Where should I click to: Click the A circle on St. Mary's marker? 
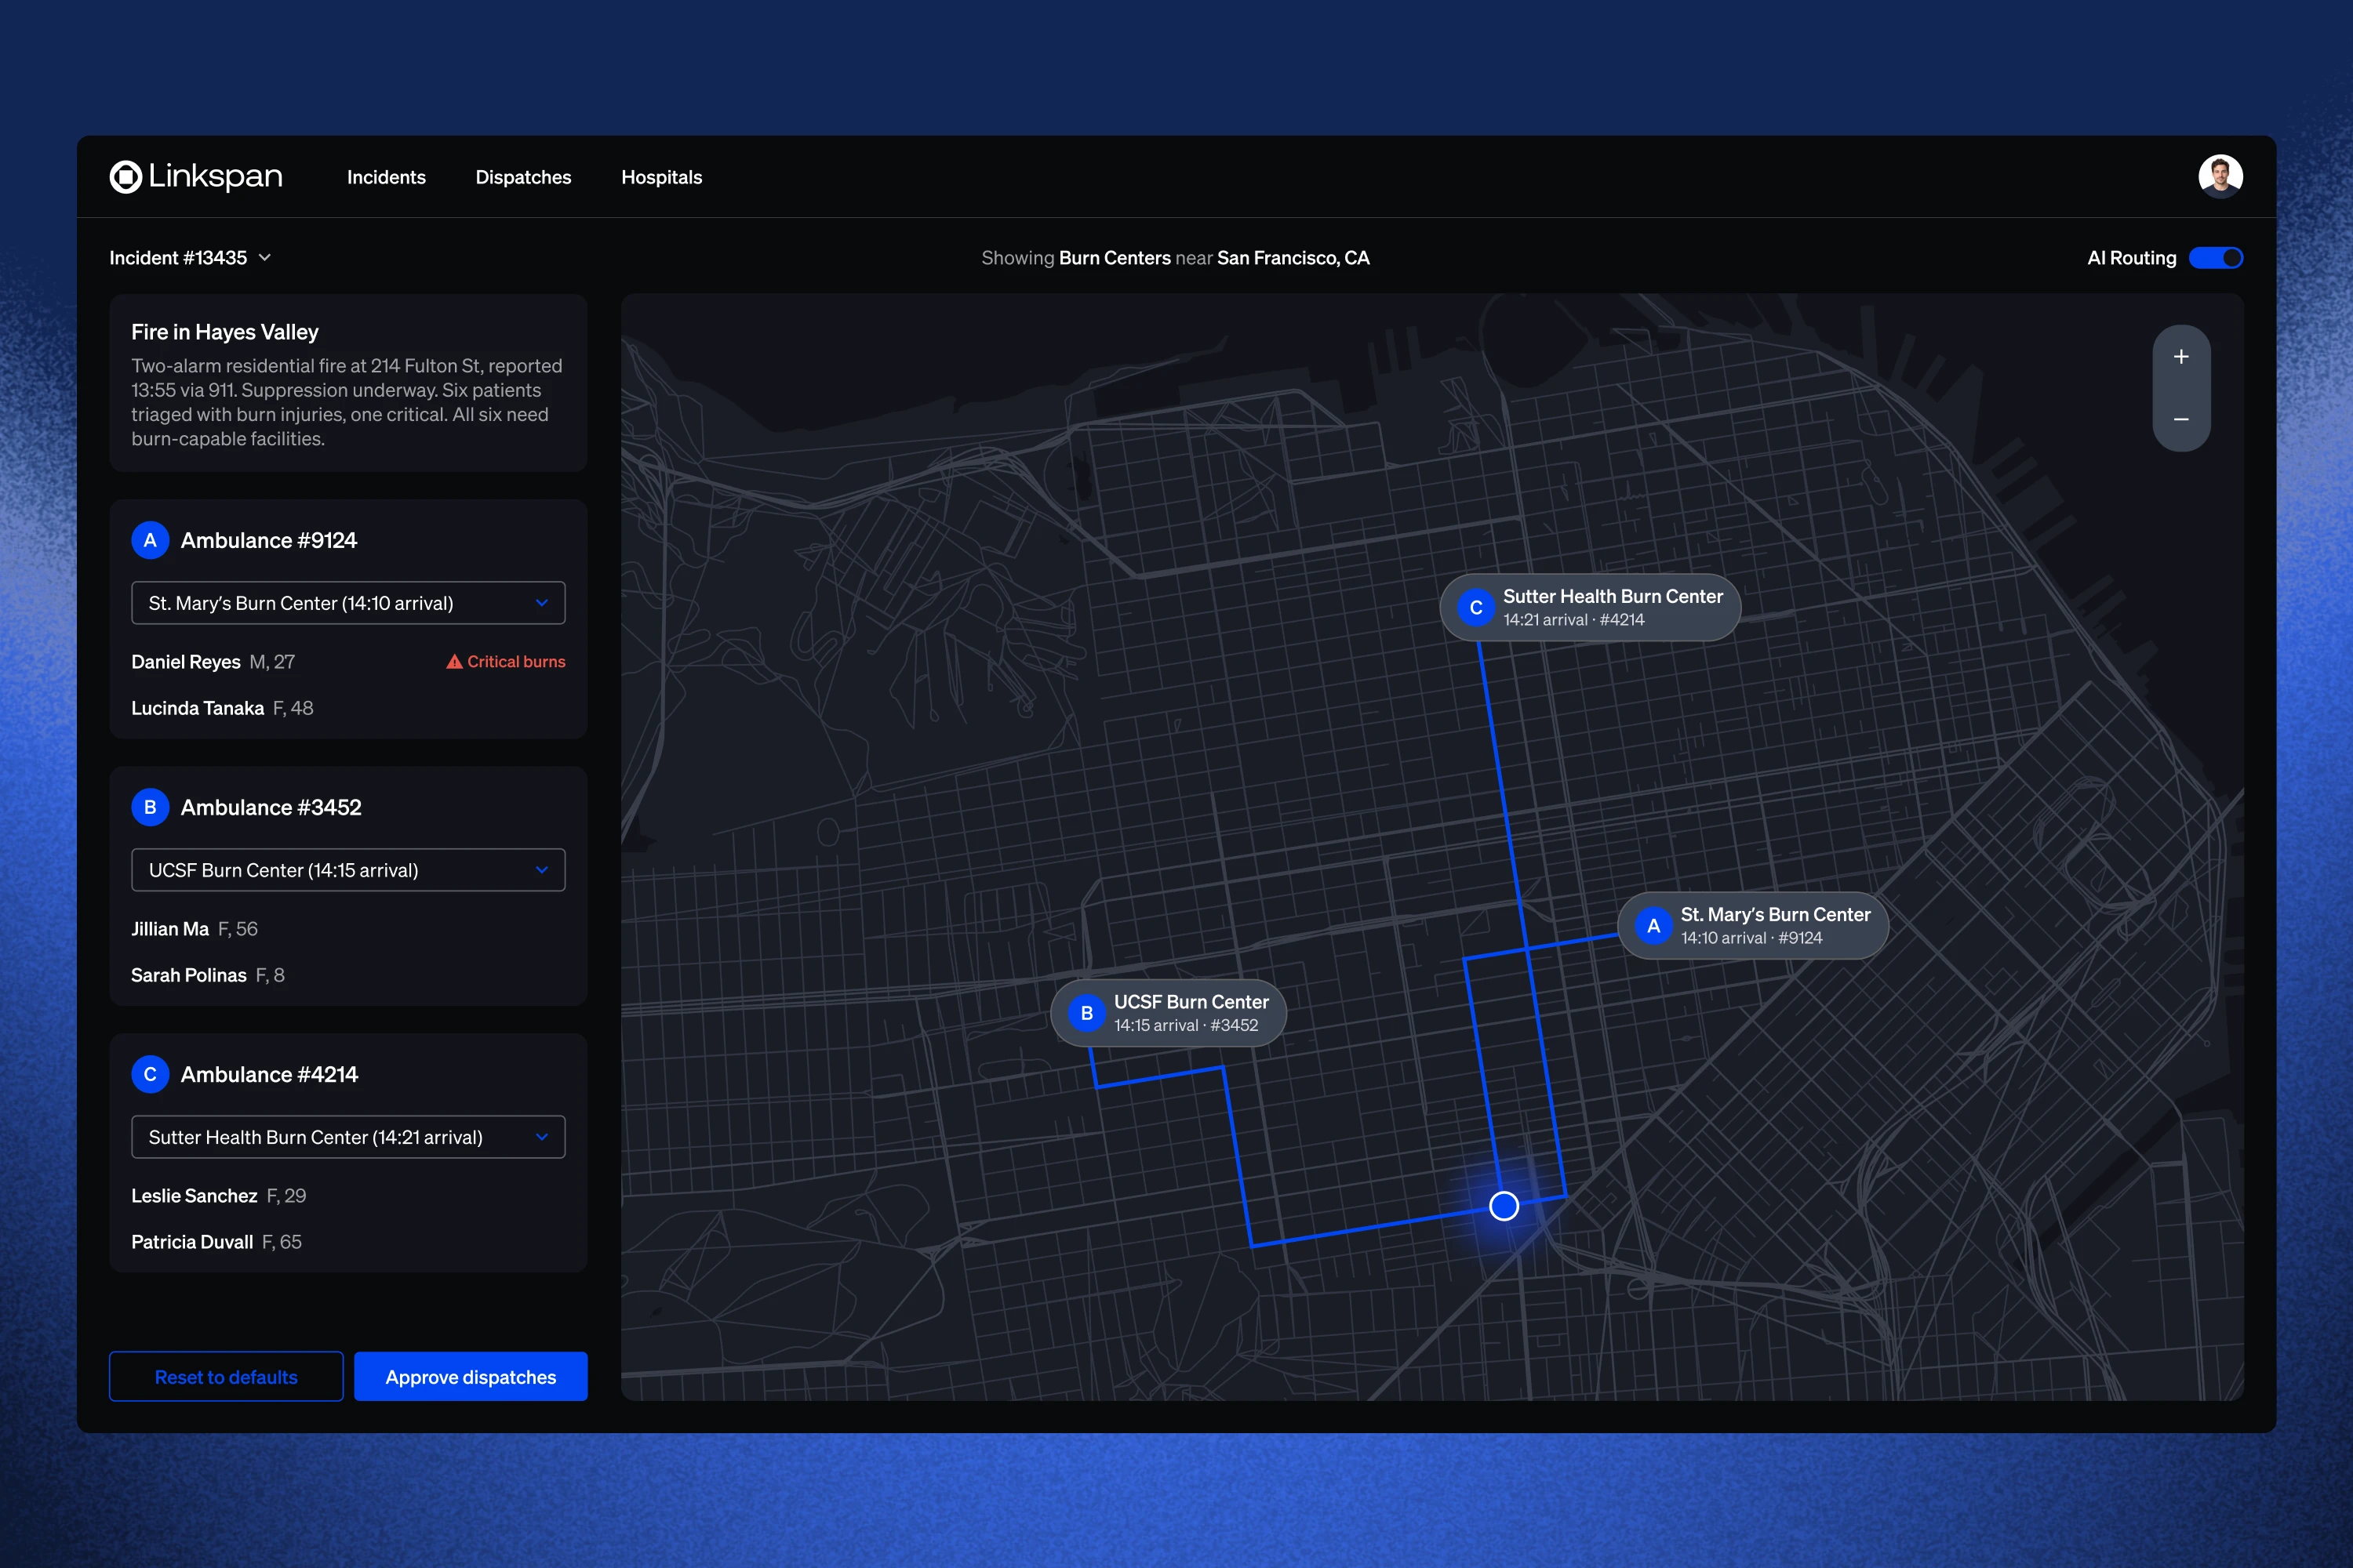tap(1653, 926)
